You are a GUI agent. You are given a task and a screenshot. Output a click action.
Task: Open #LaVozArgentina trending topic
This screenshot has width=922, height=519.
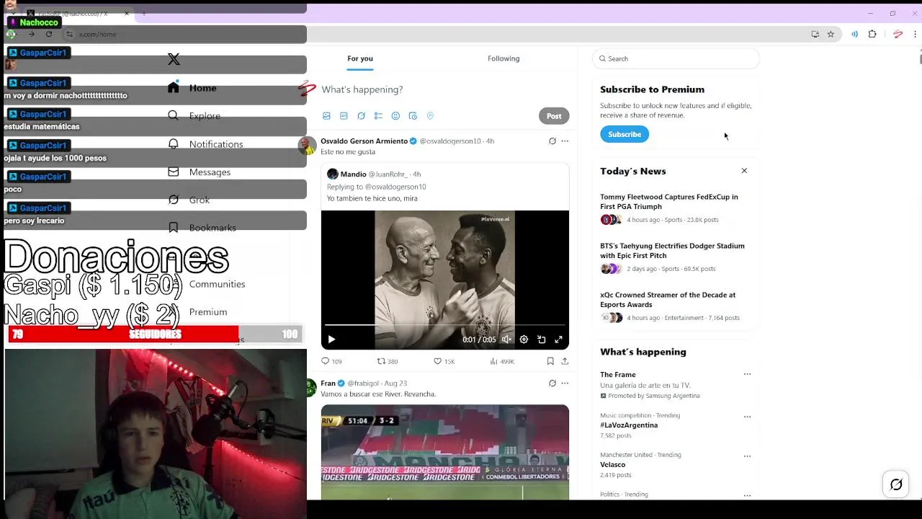[x=629, y=425]
